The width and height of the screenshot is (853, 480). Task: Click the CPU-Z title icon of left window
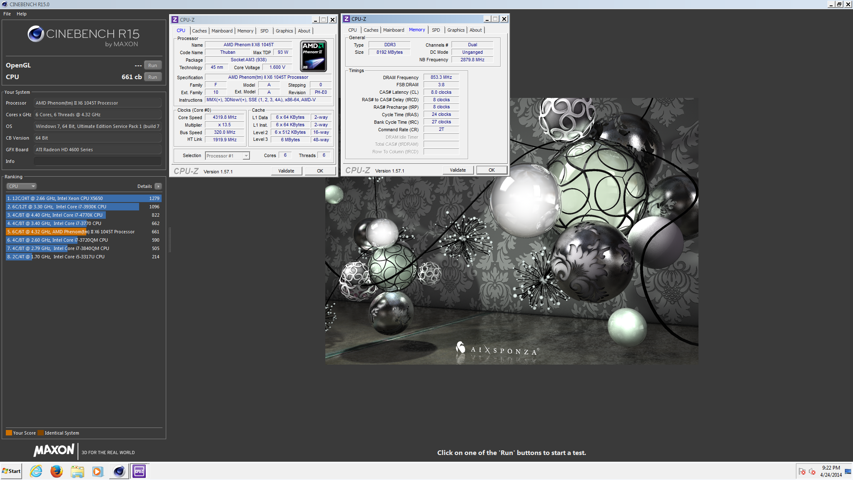pos(175,20)
